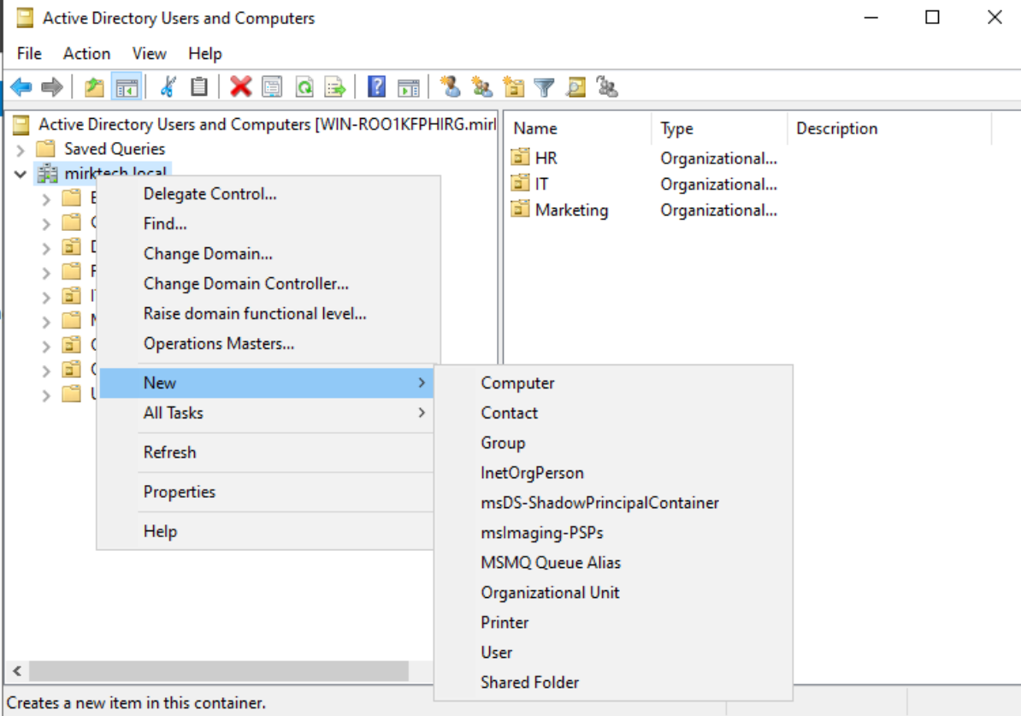This screenshot has height=716, width=1021.
Task: Choose User in the New submenu
Action: 496,653
